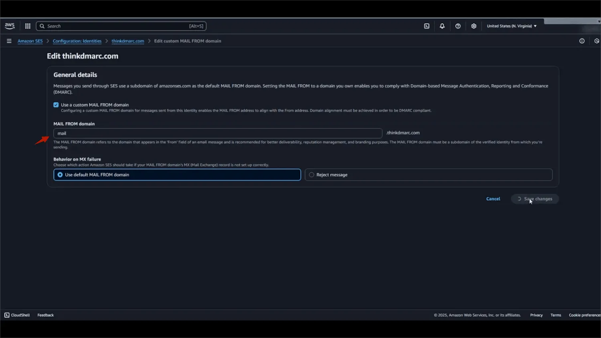Open Cookie preferences in footer

pos(585,315)
